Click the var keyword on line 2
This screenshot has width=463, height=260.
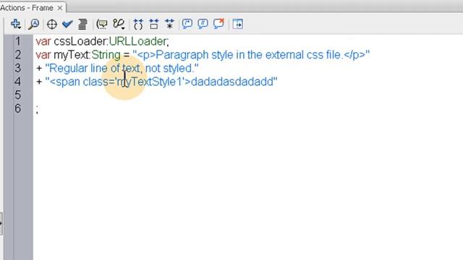[43, 55]
